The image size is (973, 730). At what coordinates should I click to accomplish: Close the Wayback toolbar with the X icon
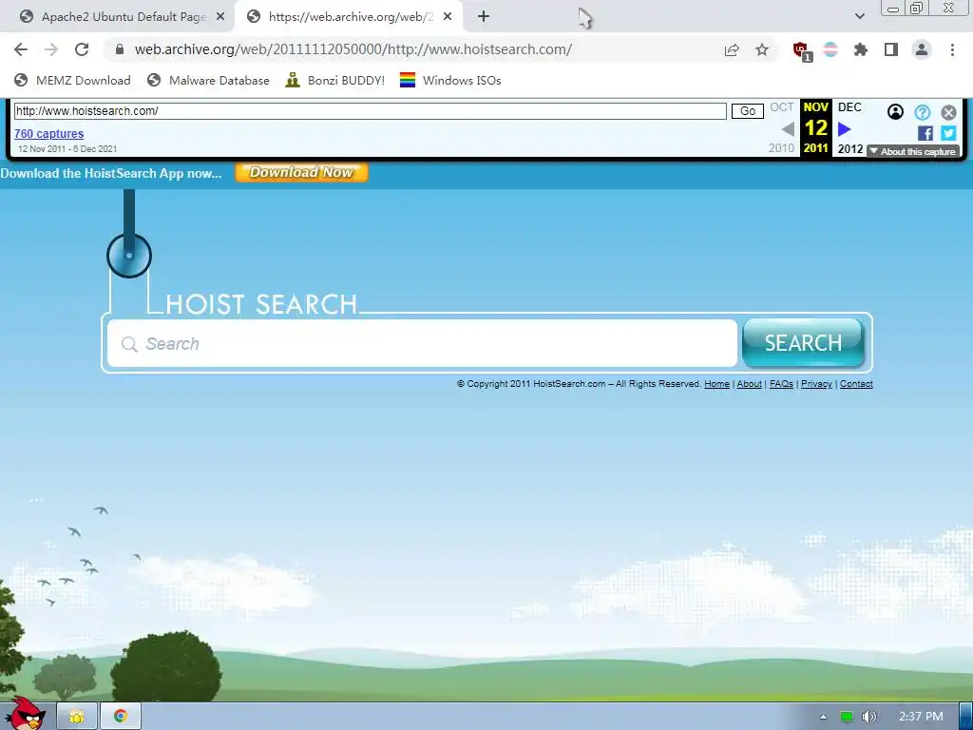pyautogui.click(x=948, y=112)
